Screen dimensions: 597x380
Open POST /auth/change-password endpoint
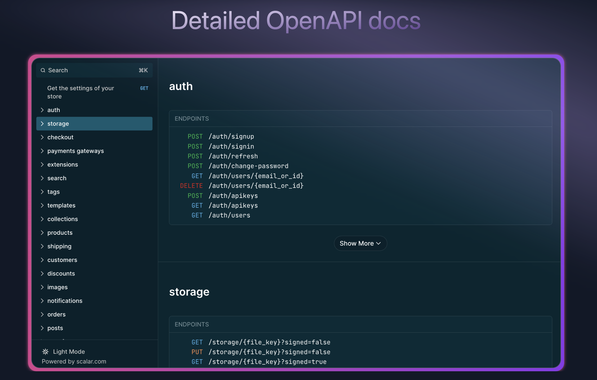coord(238,166)
